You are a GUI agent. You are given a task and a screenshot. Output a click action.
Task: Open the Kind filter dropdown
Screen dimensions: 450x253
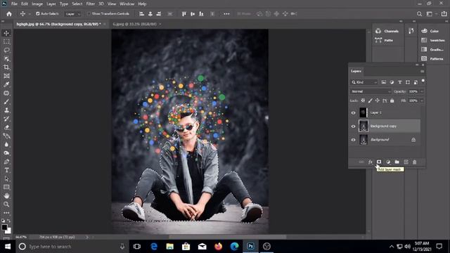click(x=364, y=82)
